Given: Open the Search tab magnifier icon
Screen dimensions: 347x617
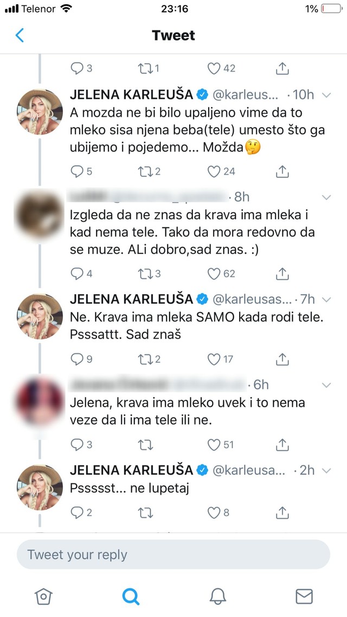Looking at the screenshot, I should pos(130,596).
